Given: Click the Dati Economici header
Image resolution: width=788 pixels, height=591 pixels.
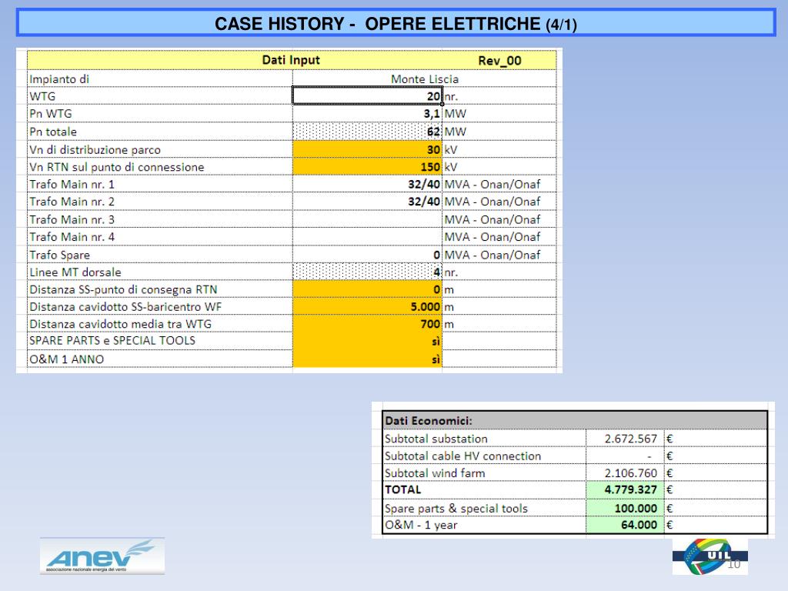Looking at the screenshot, I should tap(428, 421).
